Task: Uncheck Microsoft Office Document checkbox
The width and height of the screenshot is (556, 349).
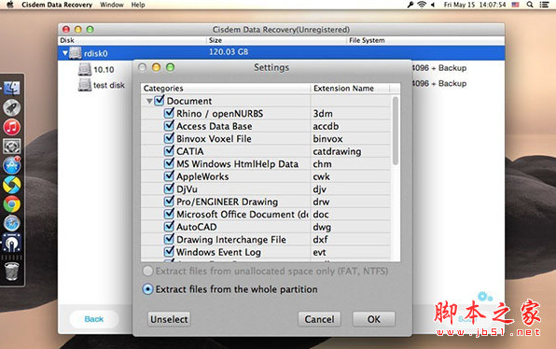Action: pos(170,214)
